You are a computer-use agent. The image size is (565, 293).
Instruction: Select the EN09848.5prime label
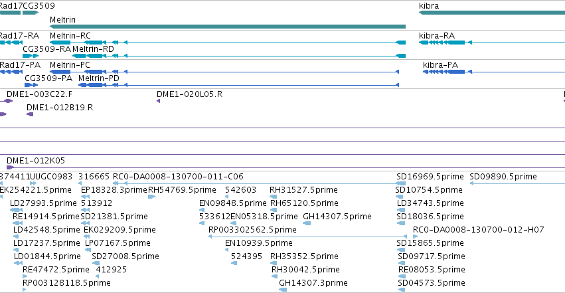233,203
